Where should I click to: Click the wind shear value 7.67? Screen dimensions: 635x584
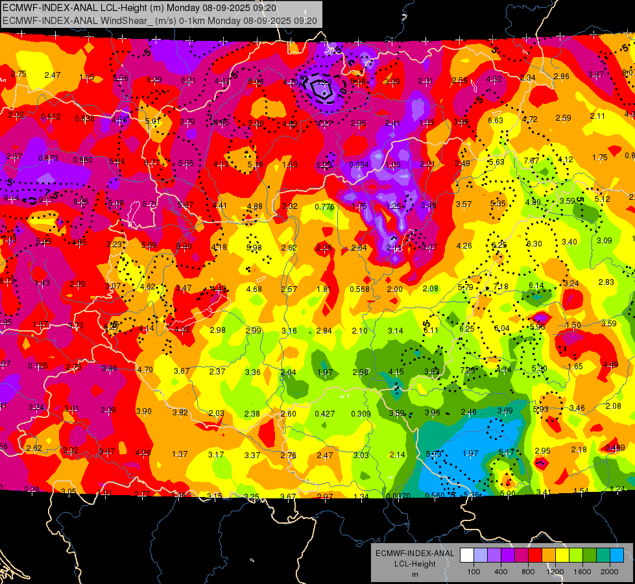click(531, 160)
